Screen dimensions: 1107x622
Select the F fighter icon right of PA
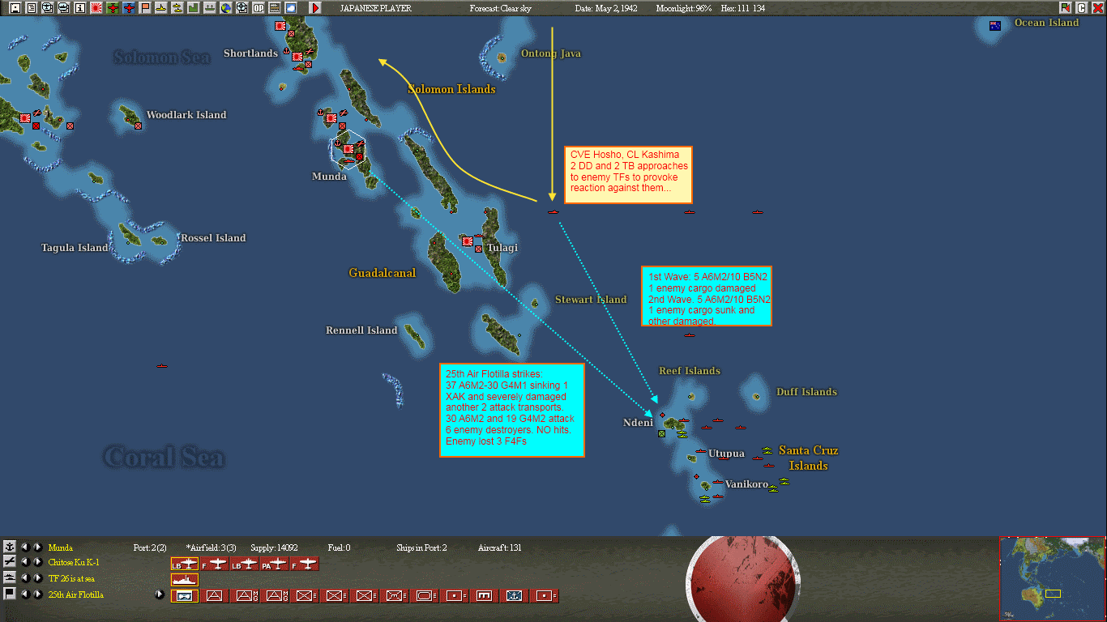(x=305, y=564)
